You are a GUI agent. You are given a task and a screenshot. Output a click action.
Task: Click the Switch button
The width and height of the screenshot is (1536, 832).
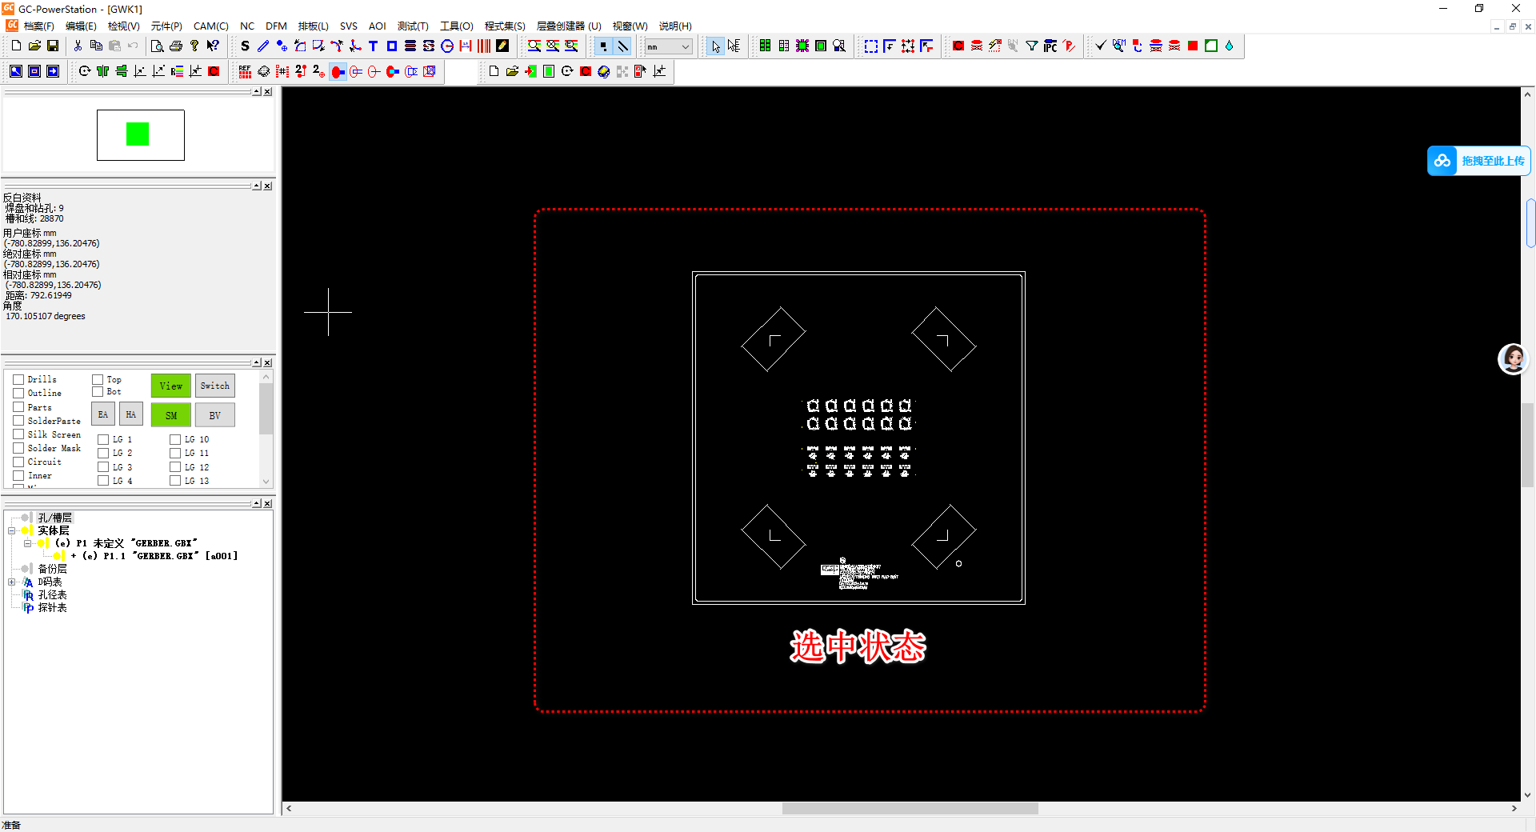[215, 386]
